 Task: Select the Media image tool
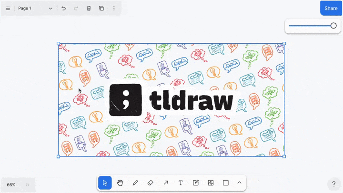coord(211,183)
